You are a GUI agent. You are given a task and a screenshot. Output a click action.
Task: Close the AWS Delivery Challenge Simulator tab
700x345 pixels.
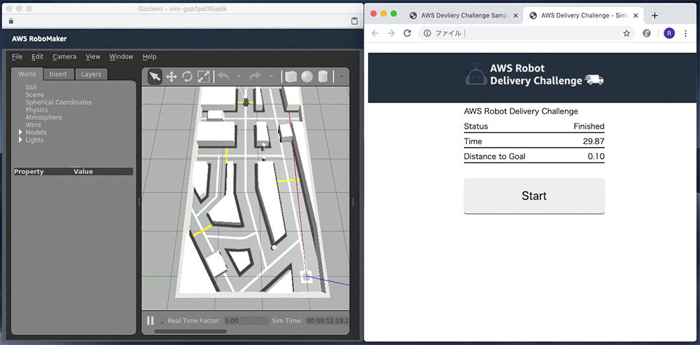point(636,15)
